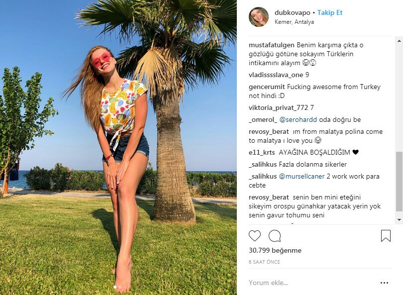Open the palm tree post photo
Viewport: 403px width, 295px height.
[118, 147]
